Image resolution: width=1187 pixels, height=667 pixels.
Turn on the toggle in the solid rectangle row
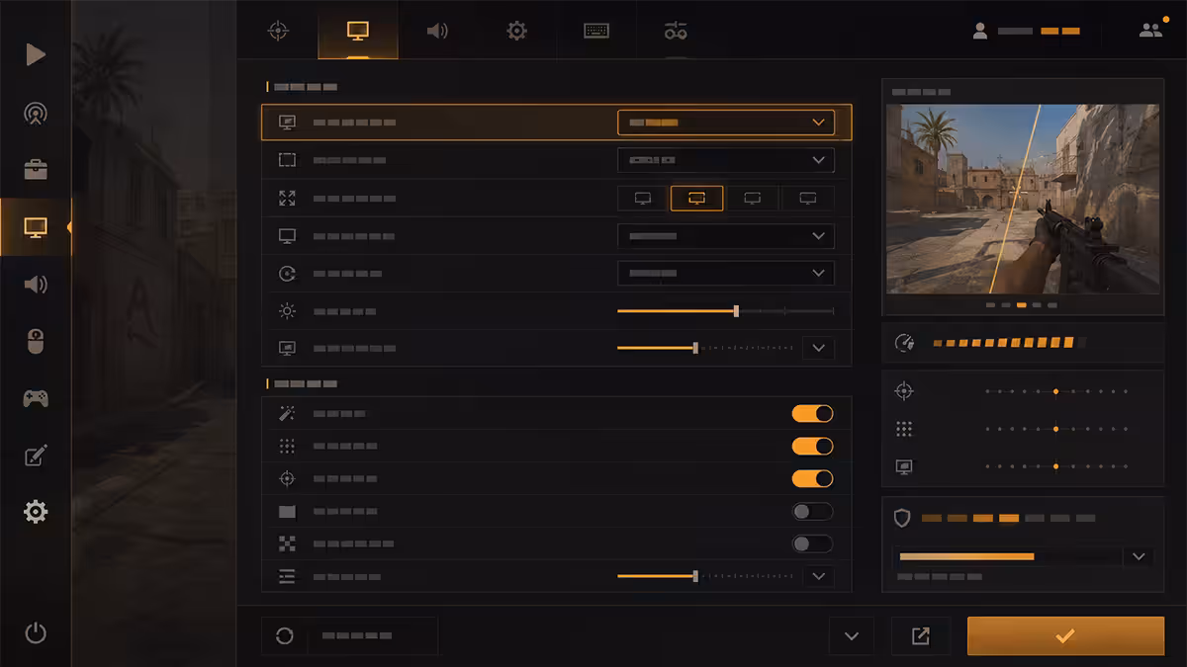pyautogui.click(x=812, y=512)
